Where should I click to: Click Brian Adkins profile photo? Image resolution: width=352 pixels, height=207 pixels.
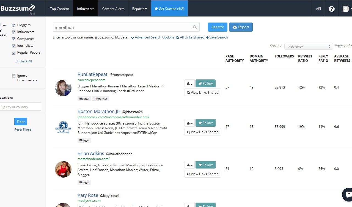tap(63, 169)
